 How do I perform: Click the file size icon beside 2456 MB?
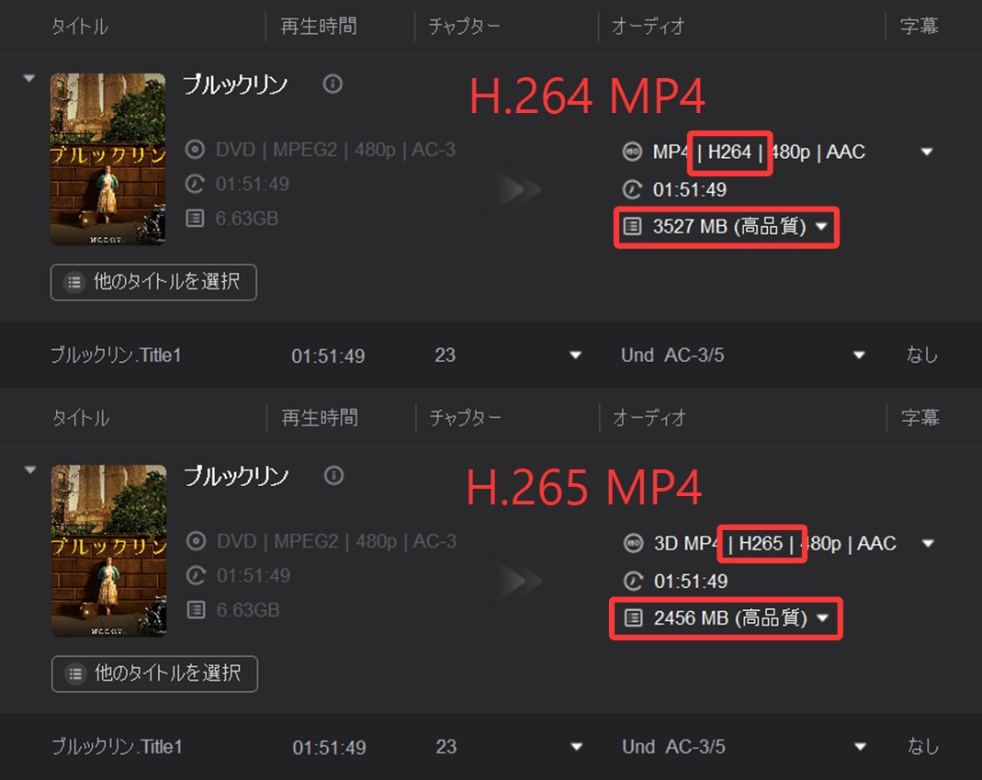[x=634, y=617]
